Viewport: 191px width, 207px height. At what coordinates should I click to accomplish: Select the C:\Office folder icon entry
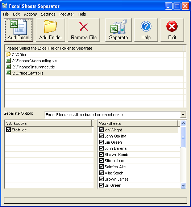point(8,54)
